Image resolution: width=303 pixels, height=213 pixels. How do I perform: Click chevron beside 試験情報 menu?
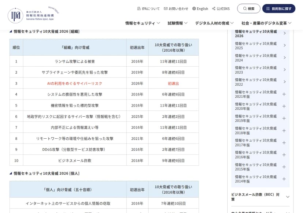click(186, 23)
